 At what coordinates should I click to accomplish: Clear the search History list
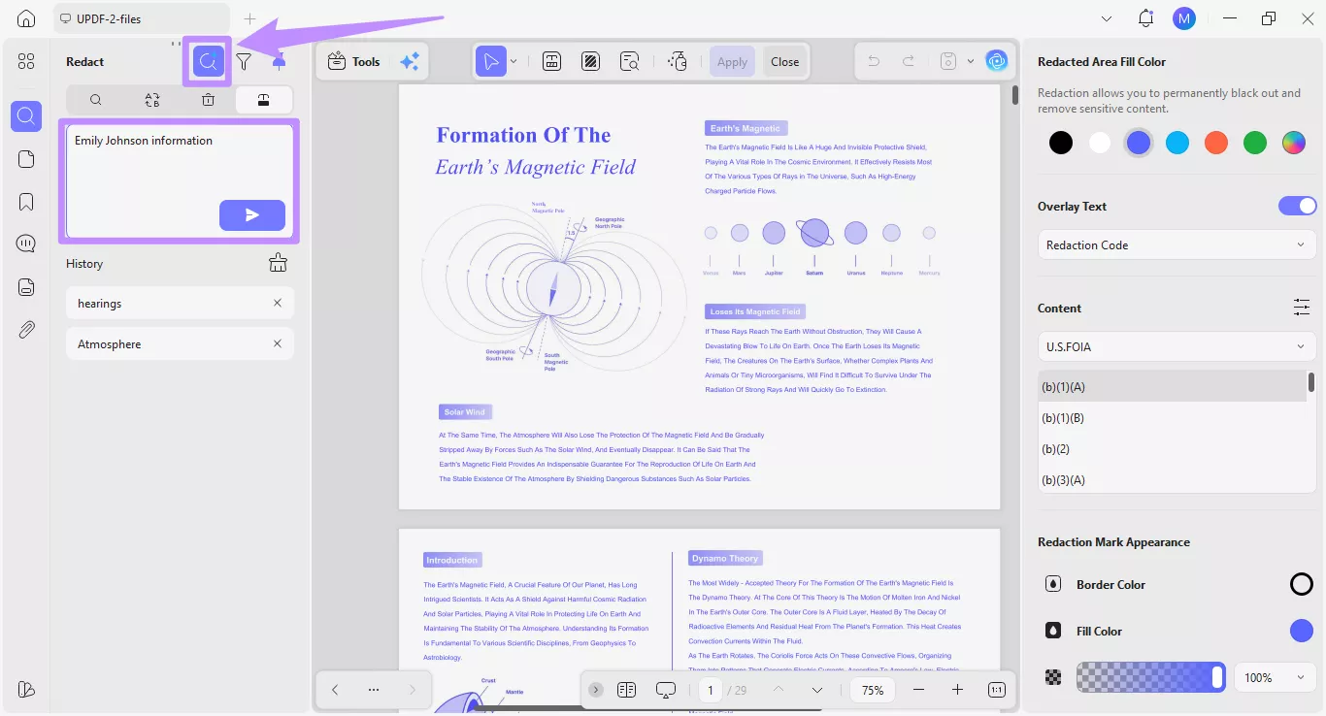coord(279,263)
